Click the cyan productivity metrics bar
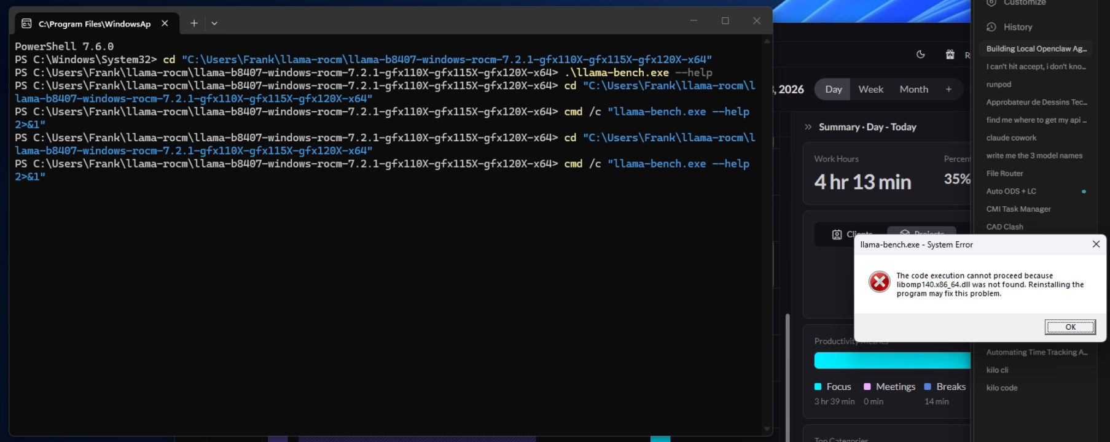 [x=891, y=360]
